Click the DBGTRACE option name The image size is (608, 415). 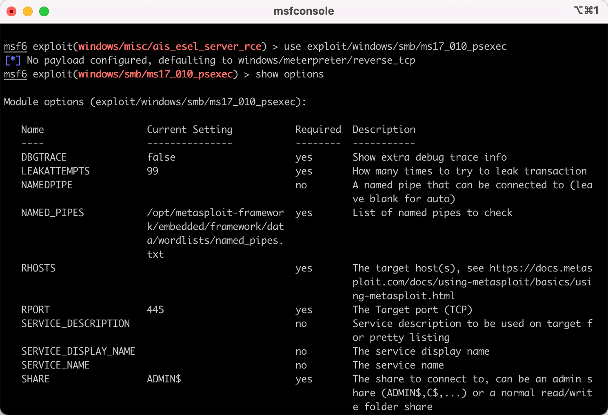(44, 157)
